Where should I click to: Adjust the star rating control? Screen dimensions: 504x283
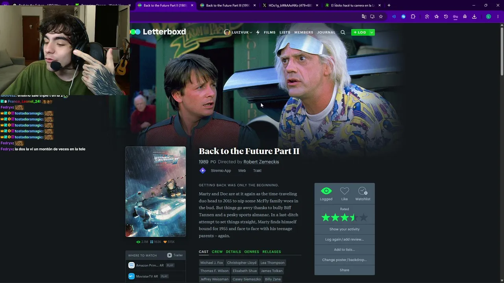[x=345, y=217]
